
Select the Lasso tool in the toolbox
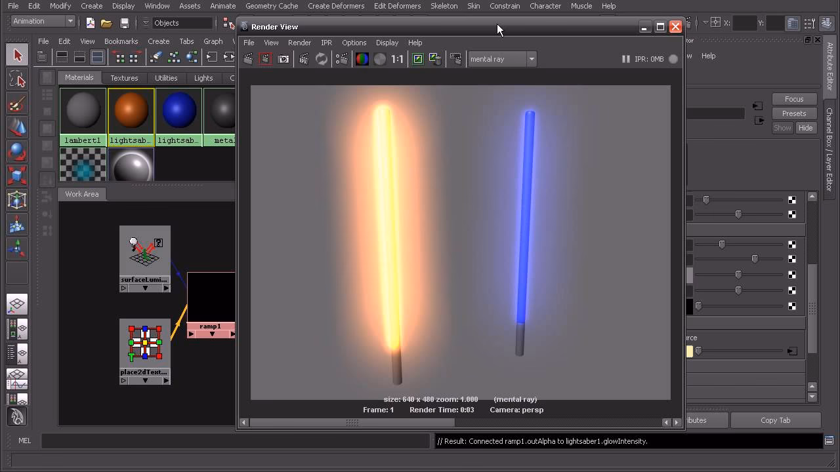[18, 80]
